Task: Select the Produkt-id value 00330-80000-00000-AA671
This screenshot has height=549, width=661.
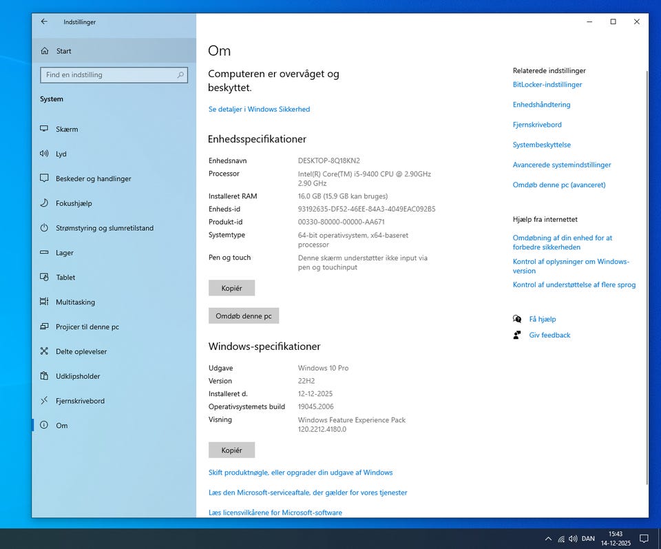Action: 341,222
